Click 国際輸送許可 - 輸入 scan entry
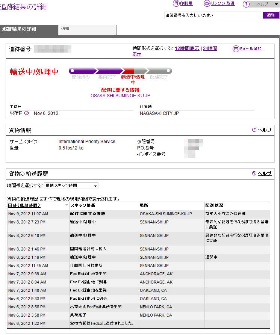This screenshot has width=280, height=335. 88,249
